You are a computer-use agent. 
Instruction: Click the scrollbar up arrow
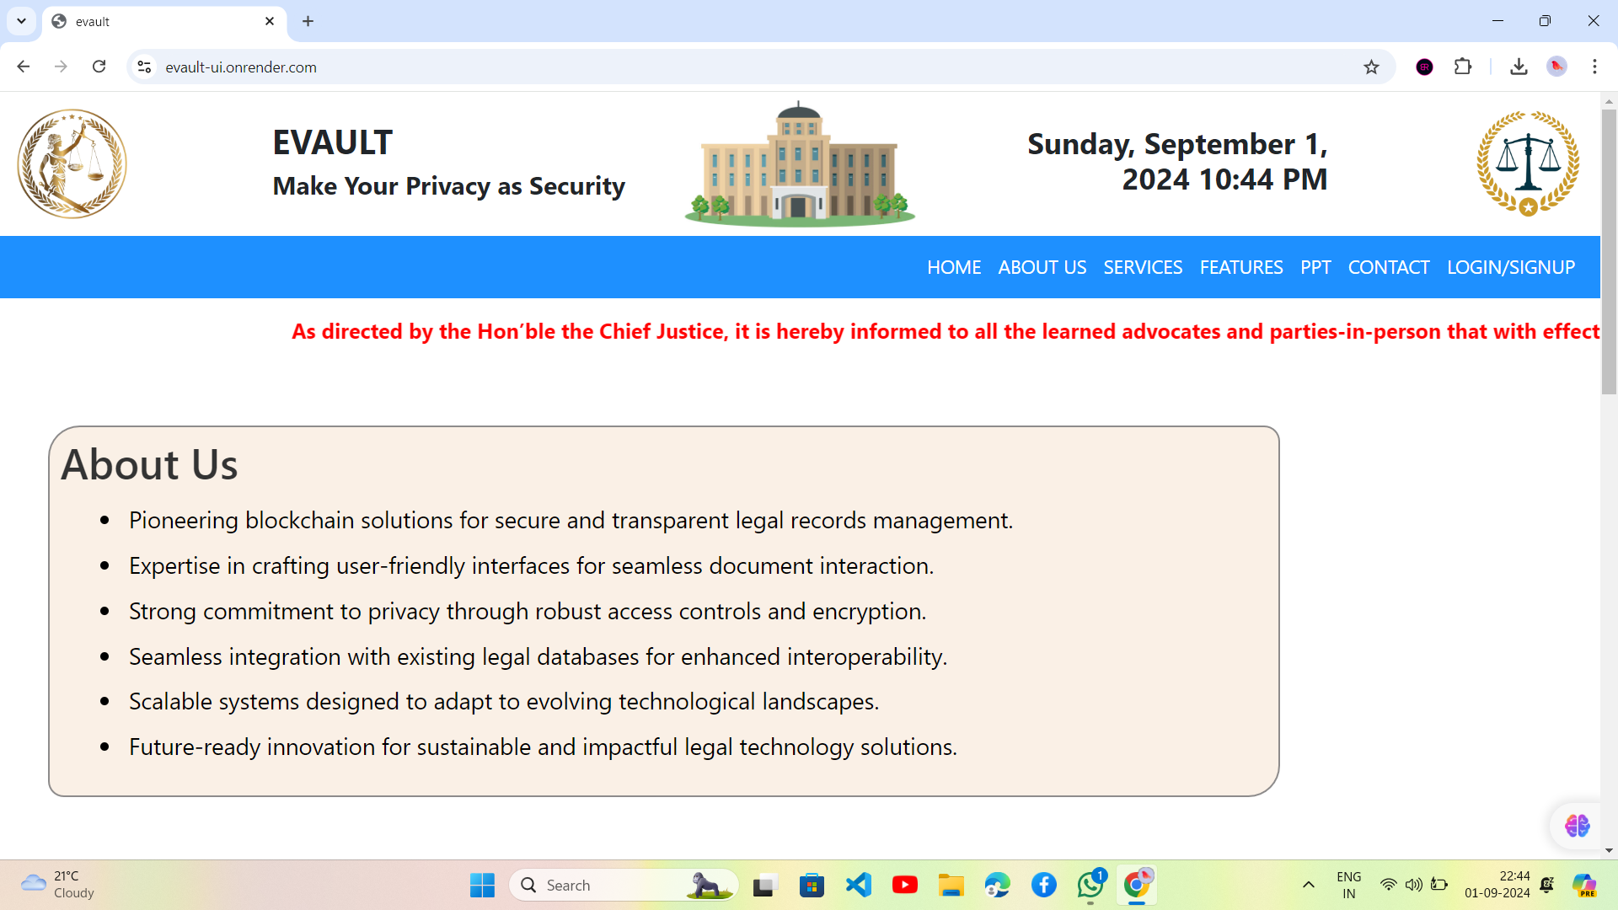pos(1609,101)
